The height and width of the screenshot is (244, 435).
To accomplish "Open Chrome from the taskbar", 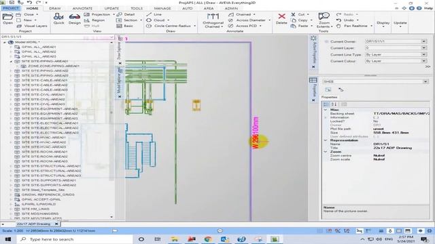I will tap(208, 239).
